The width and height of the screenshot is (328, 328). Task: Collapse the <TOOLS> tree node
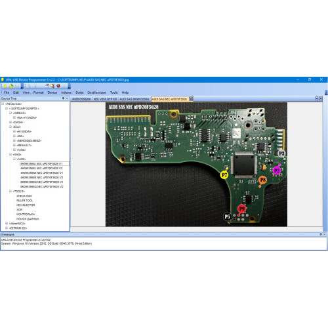coord(10,191)
